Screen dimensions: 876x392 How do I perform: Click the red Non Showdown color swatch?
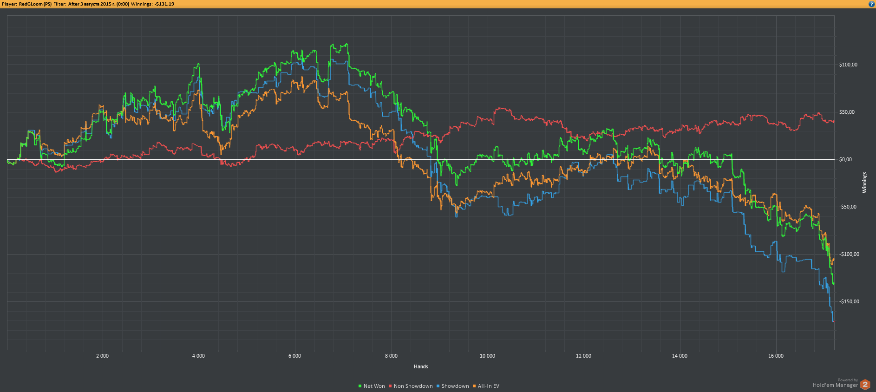click(x=391, y=386)
